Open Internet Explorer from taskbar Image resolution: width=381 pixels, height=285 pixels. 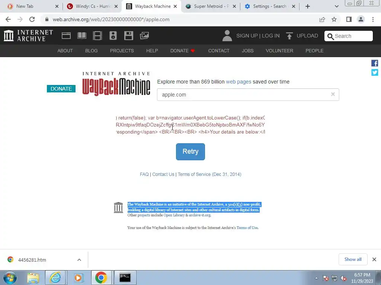click(55, 278)
